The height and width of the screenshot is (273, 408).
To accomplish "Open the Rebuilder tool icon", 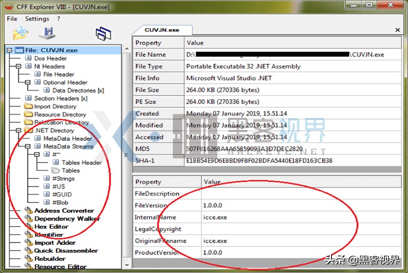I will click(29, 259).
